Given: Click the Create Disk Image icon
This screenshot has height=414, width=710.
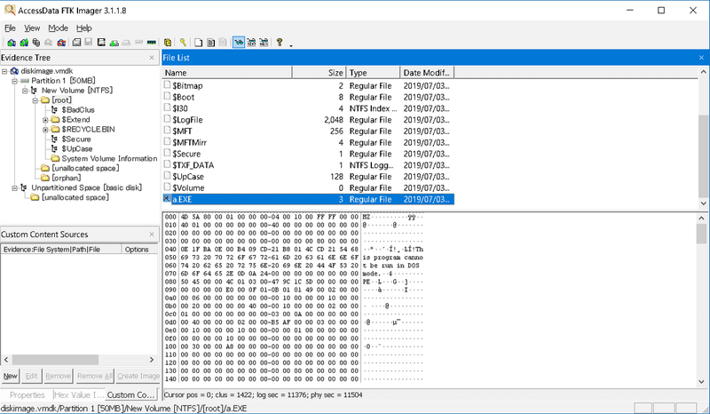Looking at the screenshot, I should pos(76,42).
